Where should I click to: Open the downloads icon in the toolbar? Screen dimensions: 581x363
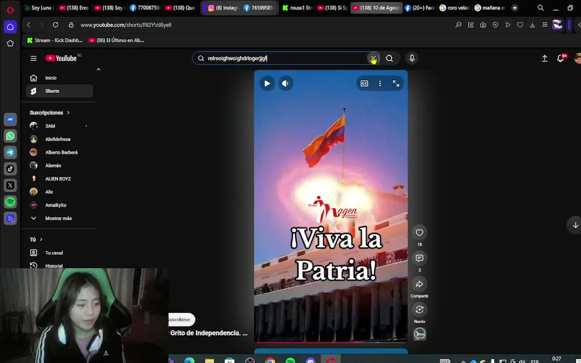click(x=533, y=25)
